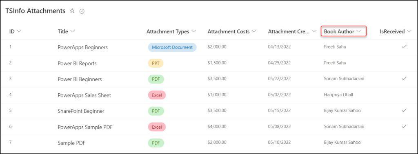
Task: Expand the Book Author column dropdown
Action: coord(358,31)
